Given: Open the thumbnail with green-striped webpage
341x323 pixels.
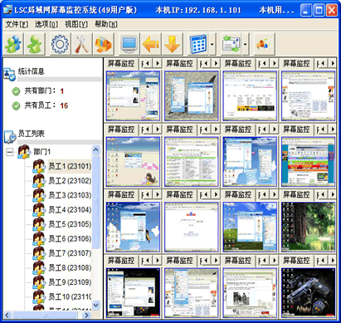Looking at the screenshot, I should (192, 162).
